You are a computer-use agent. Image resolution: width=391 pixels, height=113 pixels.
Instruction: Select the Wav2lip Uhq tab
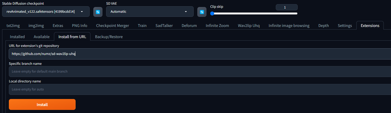tap(249, 26)
